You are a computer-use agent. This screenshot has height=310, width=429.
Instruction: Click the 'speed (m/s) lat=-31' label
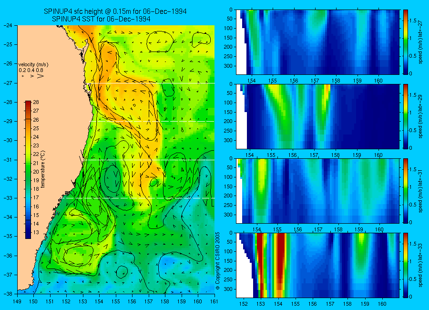click(420, 191)
